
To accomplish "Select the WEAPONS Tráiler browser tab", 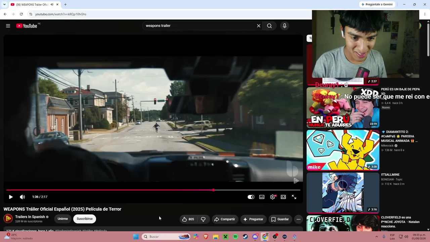I will click(35, 4).
